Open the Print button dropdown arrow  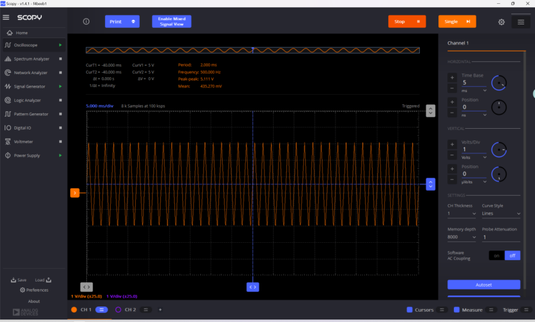tap(133, 21)
